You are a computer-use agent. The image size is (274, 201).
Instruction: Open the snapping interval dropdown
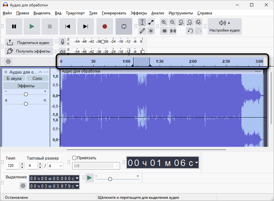coord(96,166)
